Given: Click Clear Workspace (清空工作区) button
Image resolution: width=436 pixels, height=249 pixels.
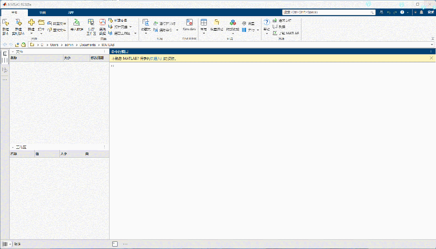Looking at the screenshot, I should (x=119, y=33).
